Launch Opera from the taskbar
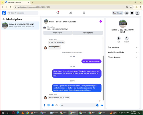The image size is (143, 115). [13, 113]
